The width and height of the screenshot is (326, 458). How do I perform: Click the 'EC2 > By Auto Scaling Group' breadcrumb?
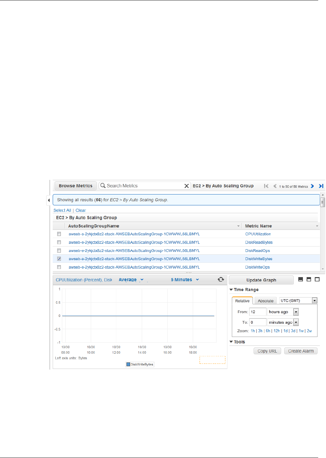point(223,186)
